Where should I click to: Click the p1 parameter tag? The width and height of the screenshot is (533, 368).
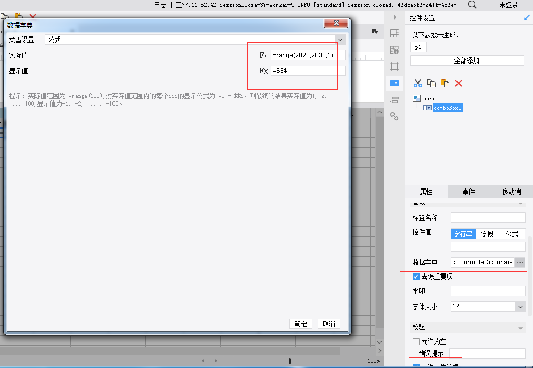pyautogui.click(x=418, y=47)
